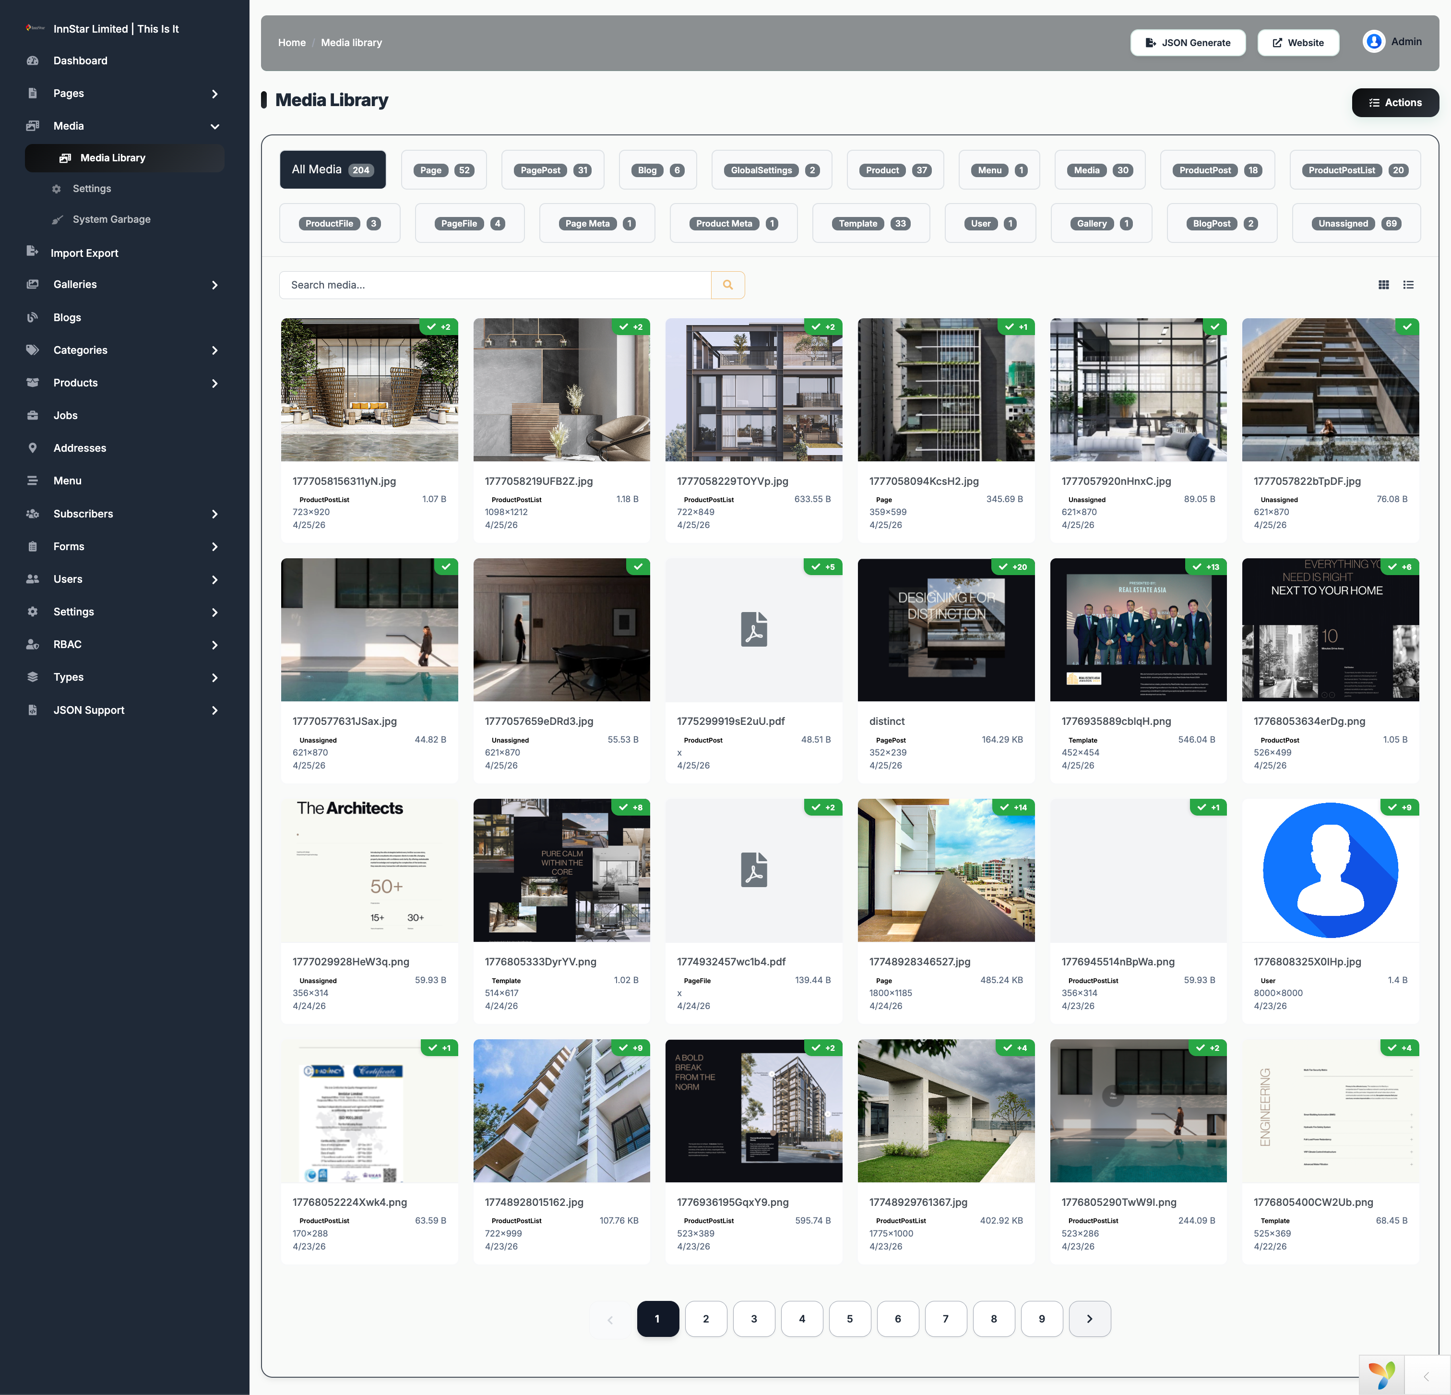
Task: Toggle selection check on 17770577631JSax.jpg
Action: coord(446,567)
